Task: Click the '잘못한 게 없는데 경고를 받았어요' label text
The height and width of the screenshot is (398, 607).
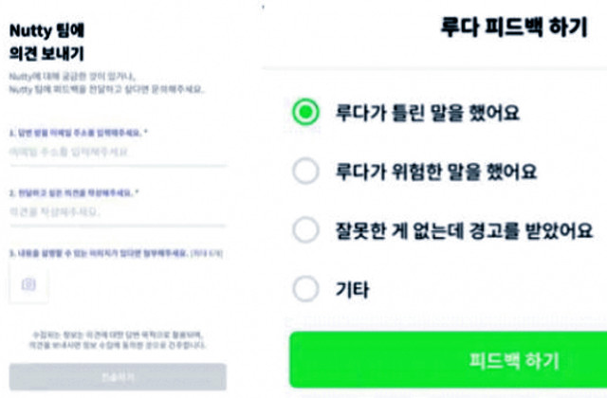Action: [x=464, y=230]
